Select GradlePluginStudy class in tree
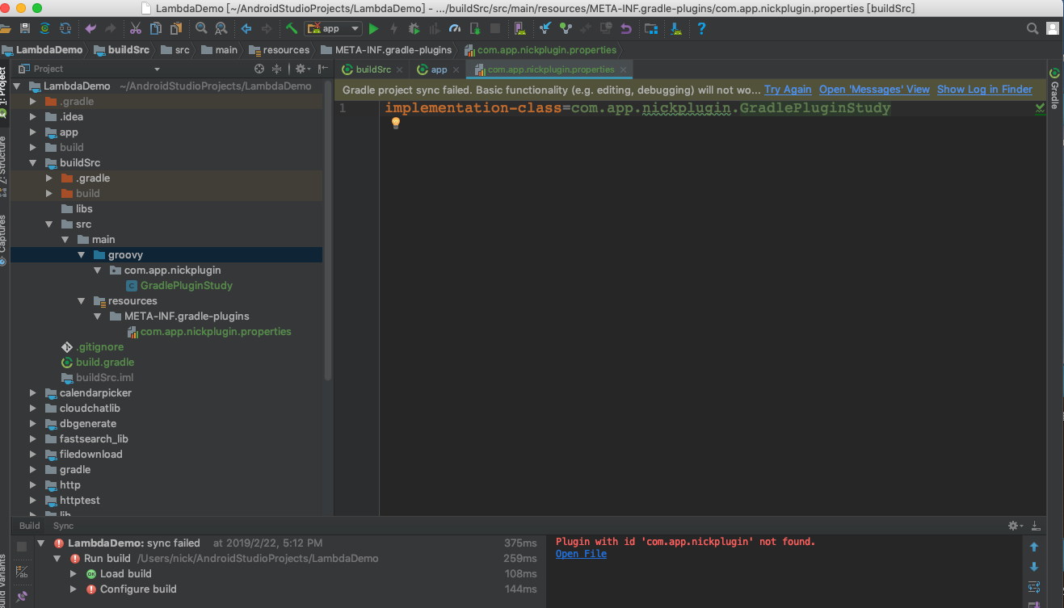Viewport: 1064px width, 608px height. [187, 285]
